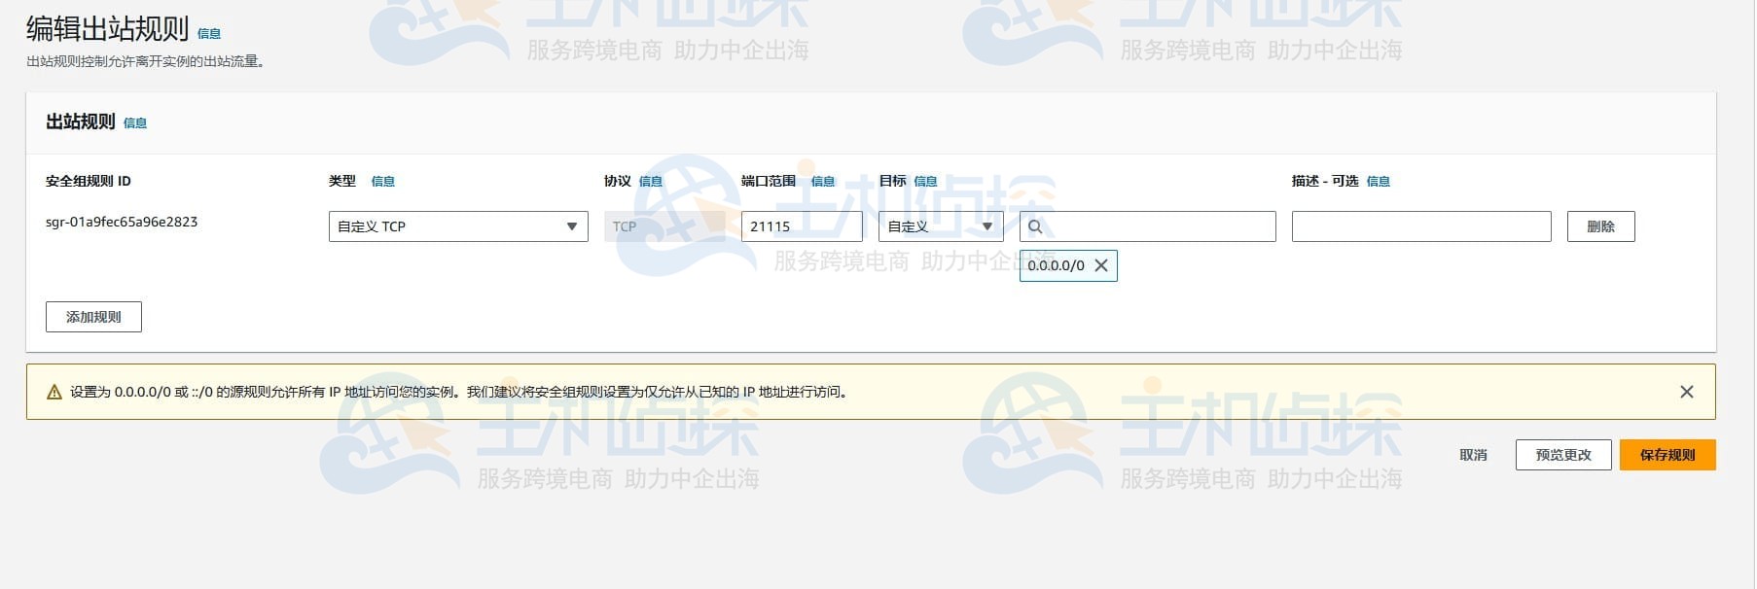This screenshot has width=1757, height=589.
Task: Click the optional description text field
Action: (x=1420, y=226)
